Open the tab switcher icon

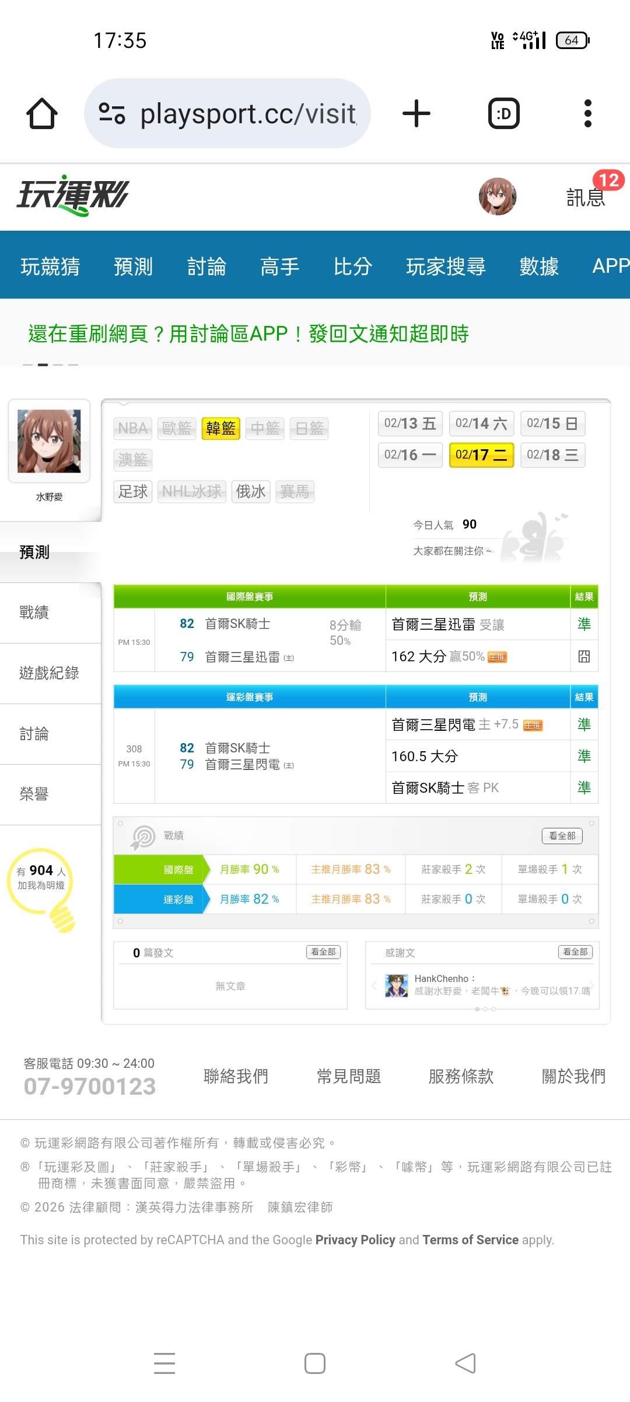click(x=503, y=113)
